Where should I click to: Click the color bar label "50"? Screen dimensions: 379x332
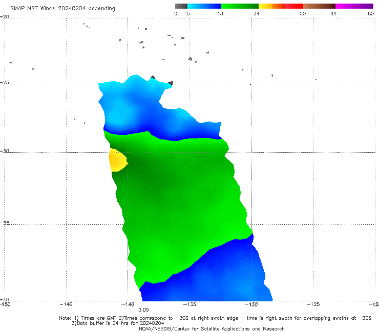[303, 13]
